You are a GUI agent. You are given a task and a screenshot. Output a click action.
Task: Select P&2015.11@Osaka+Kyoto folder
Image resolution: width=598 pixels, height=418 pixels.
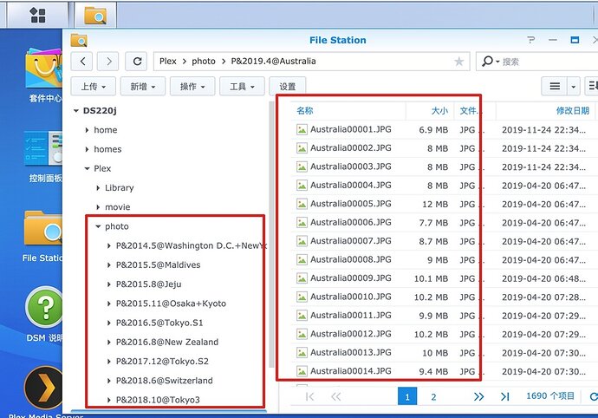pos(171,304)
